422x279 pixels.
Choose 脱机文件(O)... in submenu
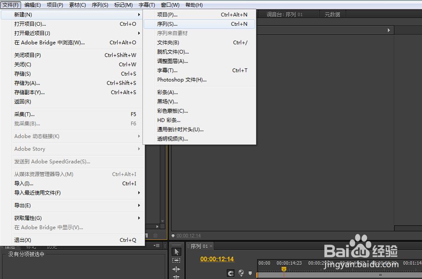click(x=200, y=52)
